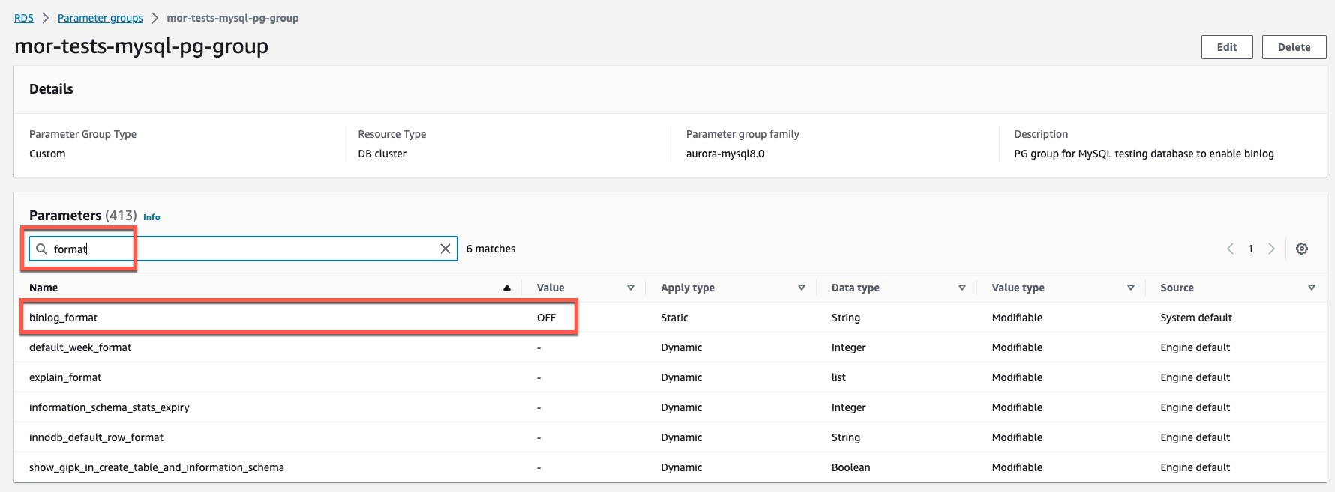The width and height of the screenshot is (1335, 492).
Task: Click aurora-mysql8.0 family value
Action: click(725, 154)
